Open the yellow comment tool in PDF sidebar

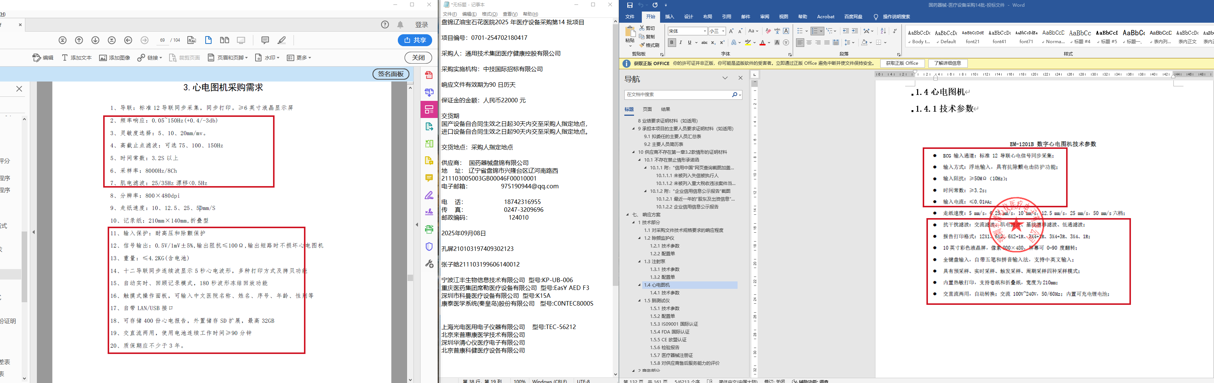tap(429, 178)
